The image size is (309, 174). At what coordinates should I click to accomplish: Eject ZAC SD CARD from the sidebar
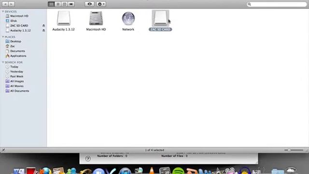pos(43,26)
